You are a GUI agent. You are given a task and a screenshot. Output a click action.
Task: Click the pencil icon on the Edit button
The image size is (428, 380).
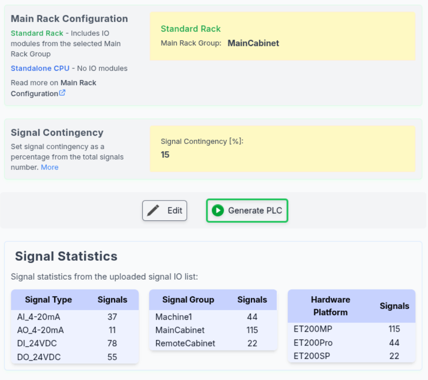[x=153, y=211]
